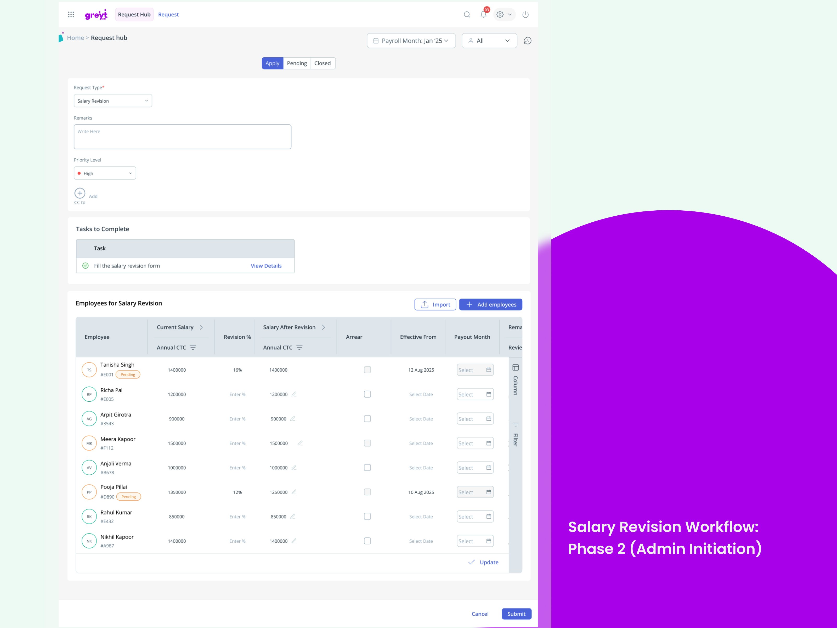
Task: Check Arrear box for Nikhil Kapoor
Action: 367,541
